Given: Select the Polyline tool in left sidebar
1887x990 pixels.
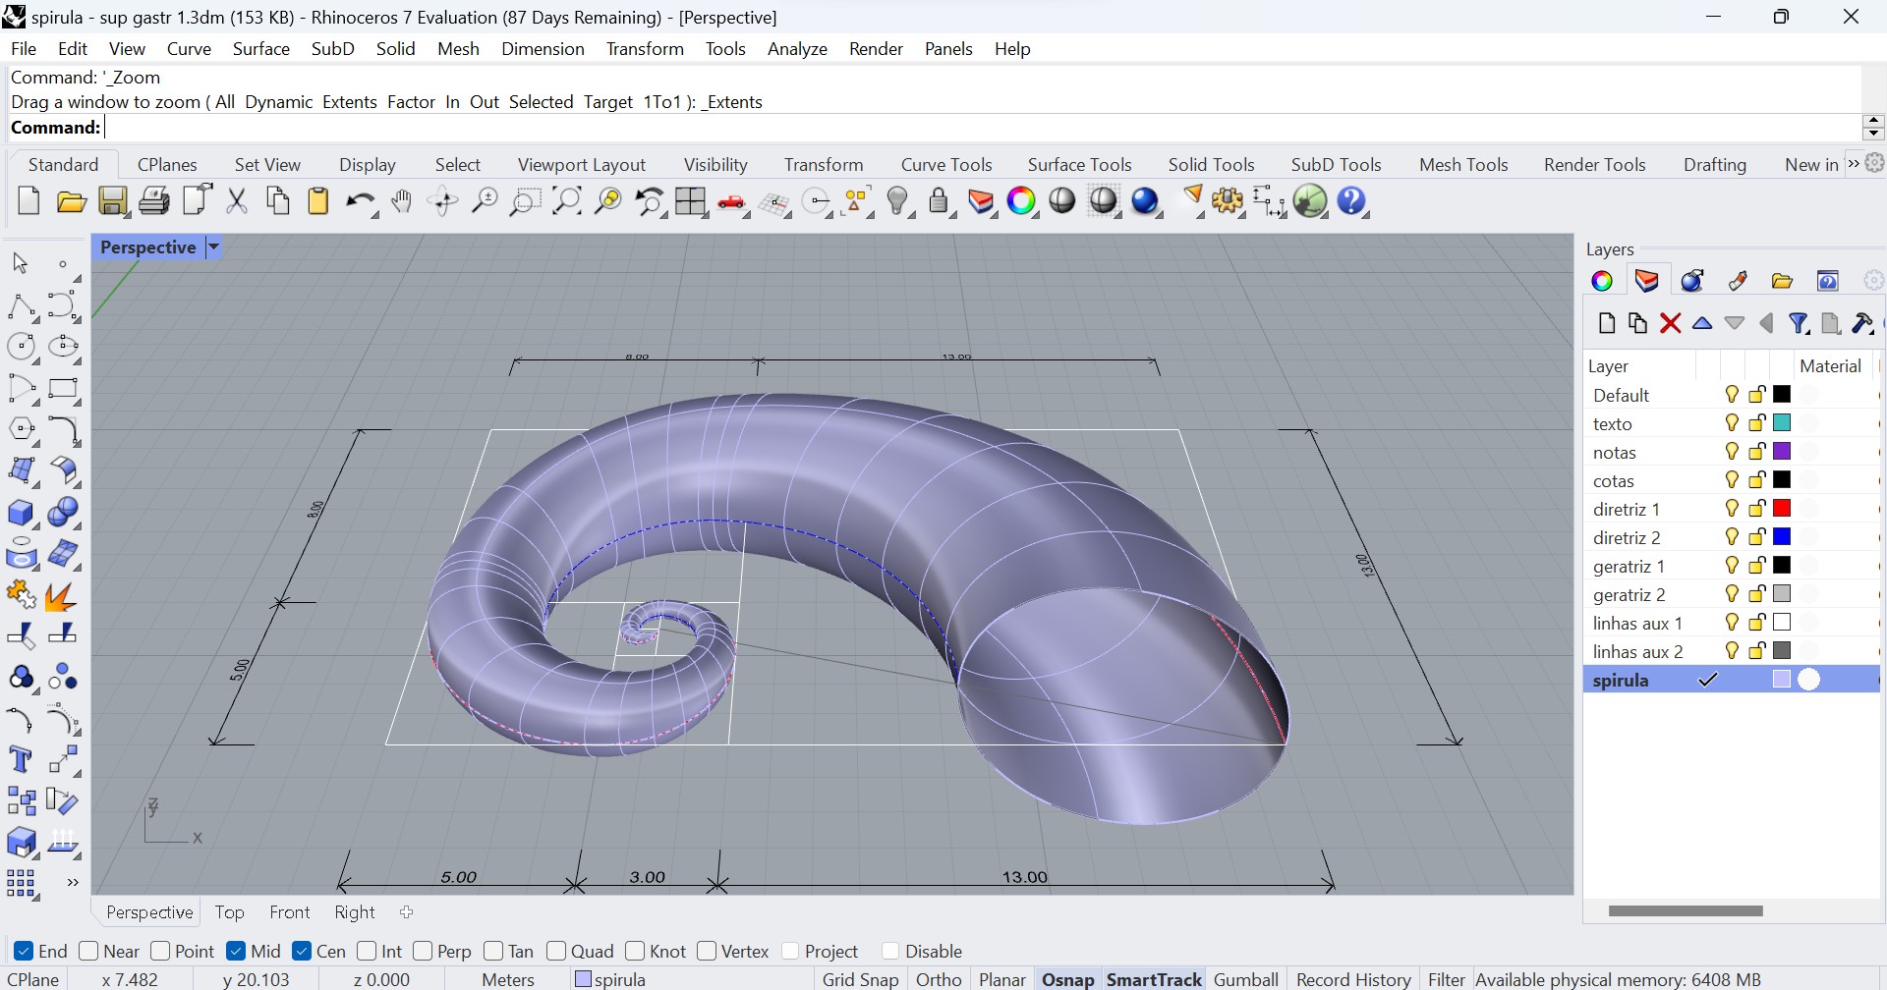Looking at the screenshot, I should pyautogui.click(x=21, y=306).
